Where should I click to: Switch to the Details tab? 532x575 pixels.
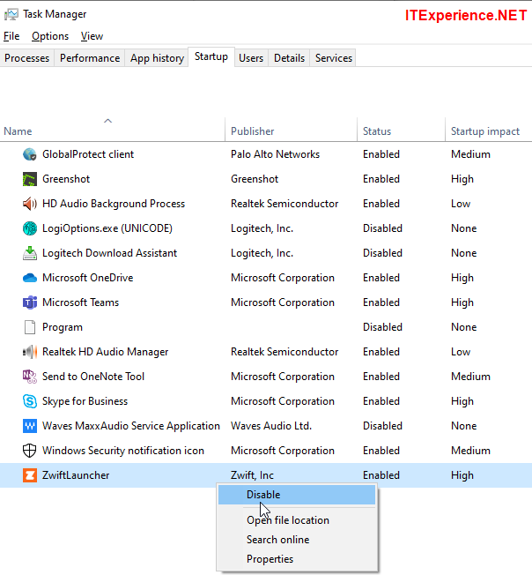[289, 58]
